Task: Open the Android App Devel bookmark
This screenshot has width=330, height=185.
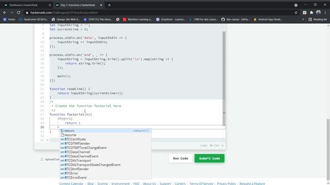Action: click(x=268, y=20)
